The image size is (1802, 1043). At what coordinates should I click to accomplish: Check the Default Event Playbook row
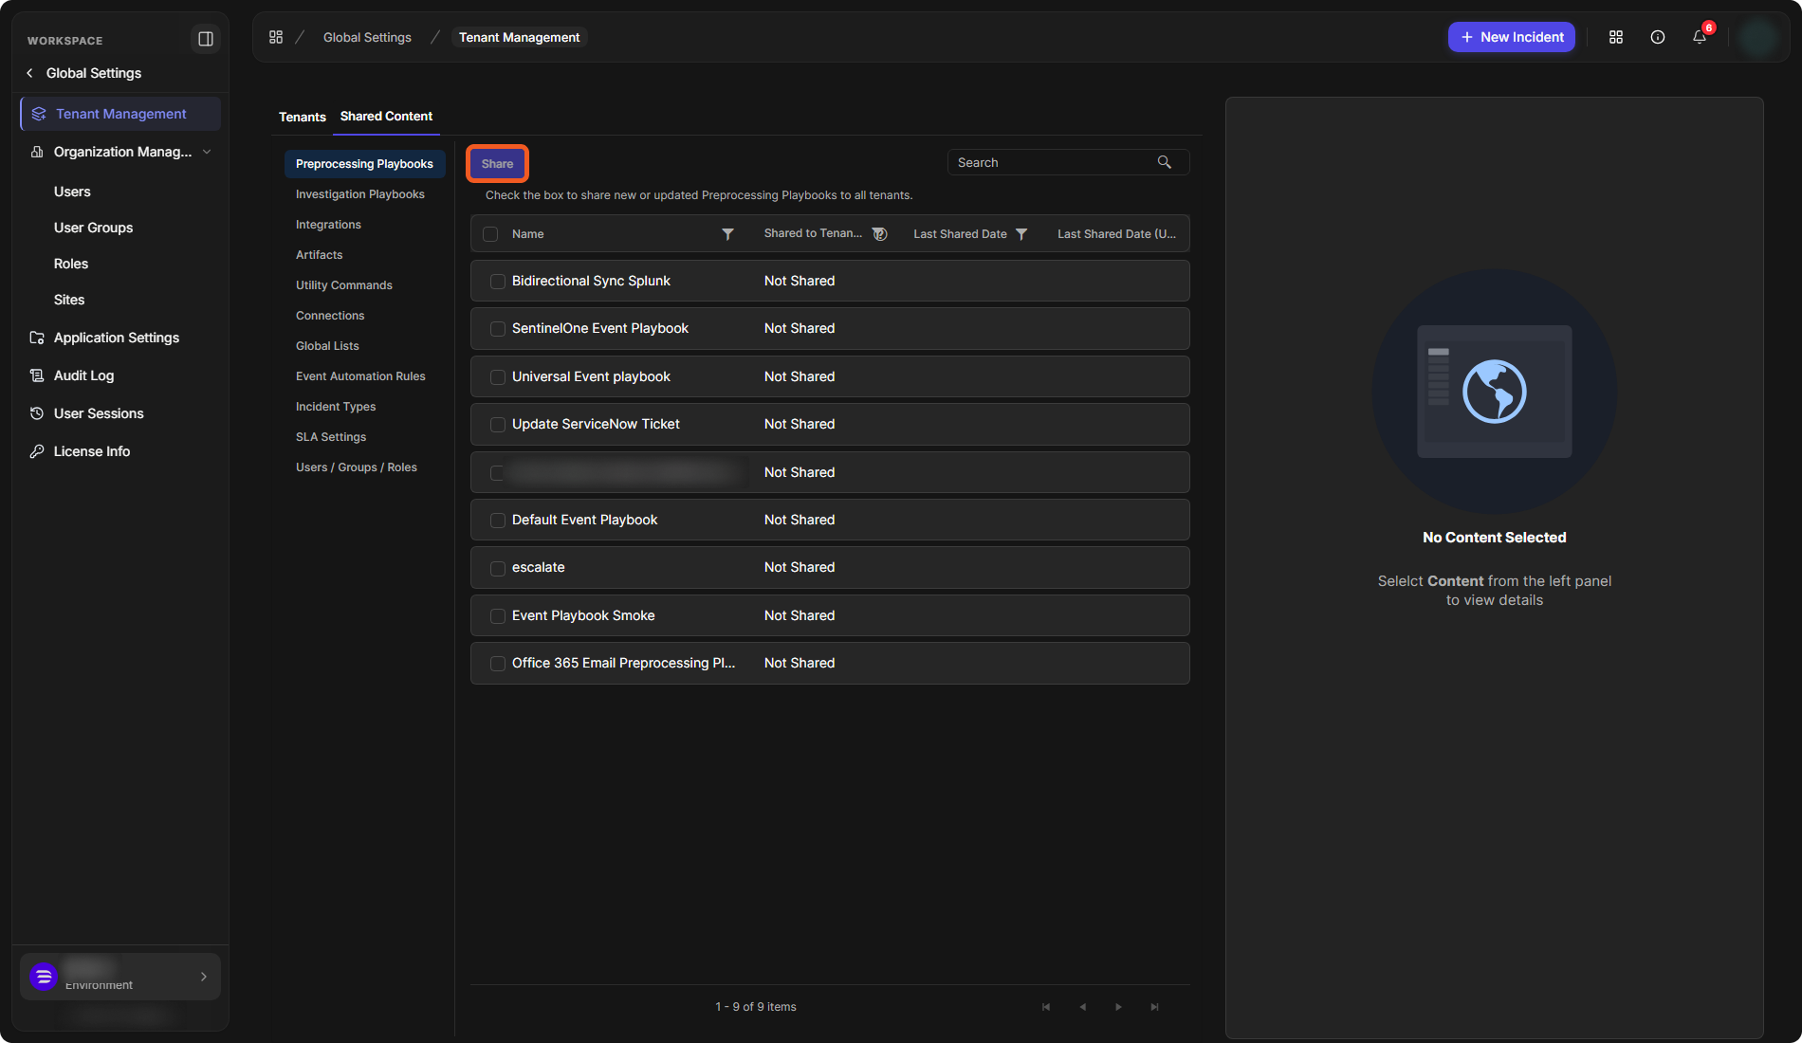(x=497, y=521)
